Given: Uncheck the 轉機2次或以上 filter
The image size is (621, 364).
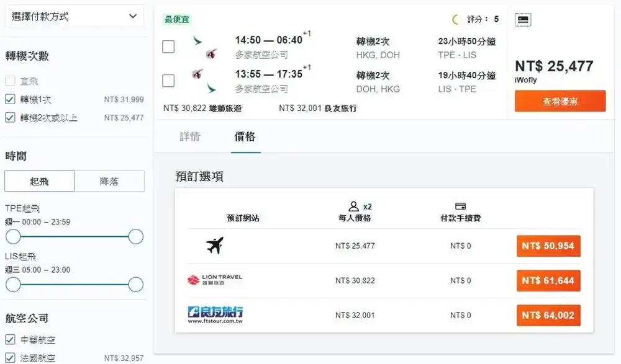Looking at the screenshot, I should point(10,117).
